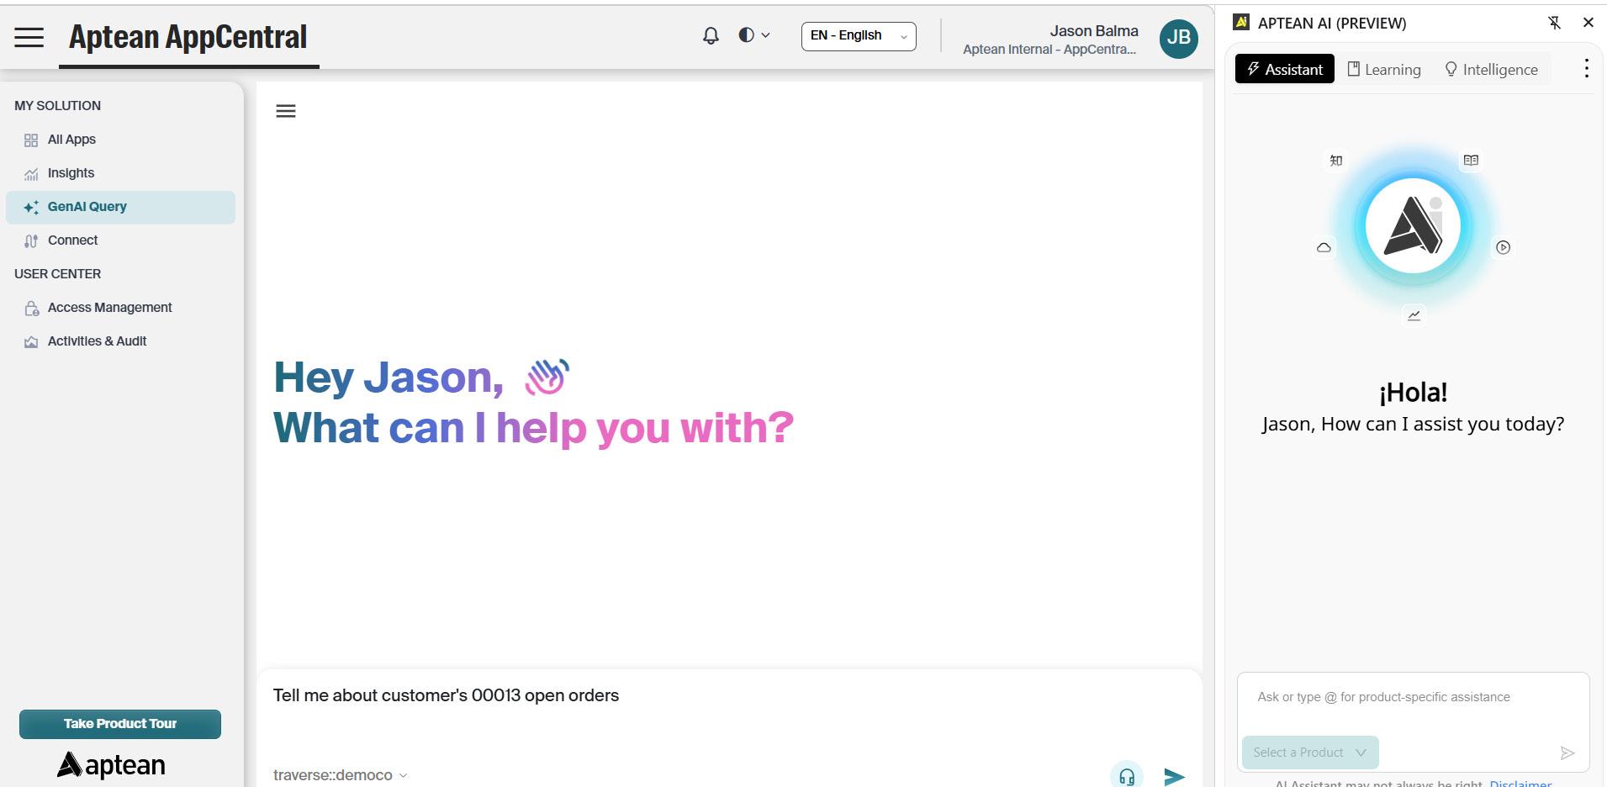Screen dimensions: 1607x787
Task: Click the cloud icon near the AI orb
Action: pyautogui.click(x=1324, y=247)
